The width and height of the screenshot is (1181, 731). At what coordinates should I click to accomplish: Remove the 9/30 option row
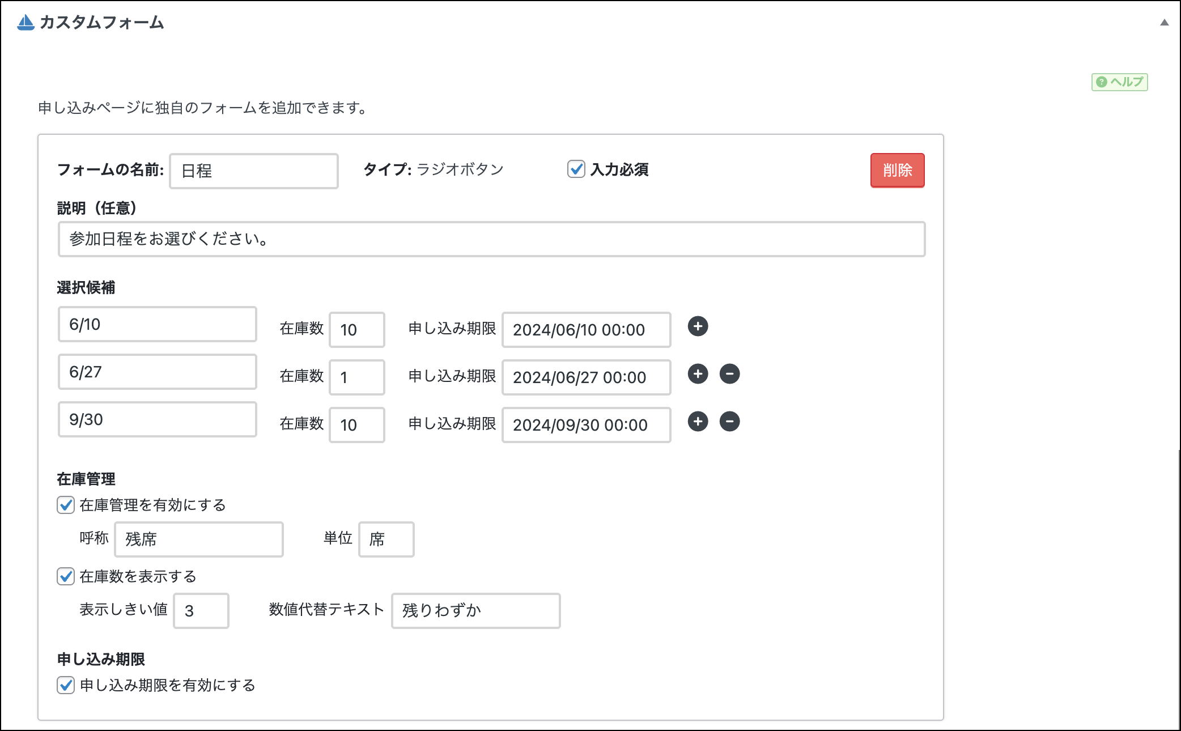click(729, 422)
